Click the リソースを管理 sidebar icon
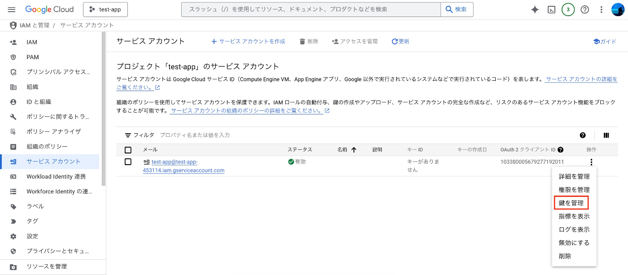This screenshot has width=628, height=275. click(x=13, y=266)
